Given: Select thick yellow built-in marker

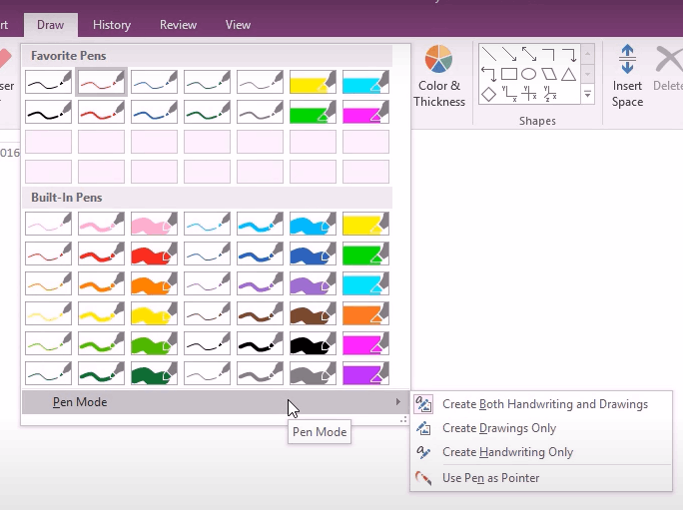Looking at the screenshot, I should coord(154,313).
